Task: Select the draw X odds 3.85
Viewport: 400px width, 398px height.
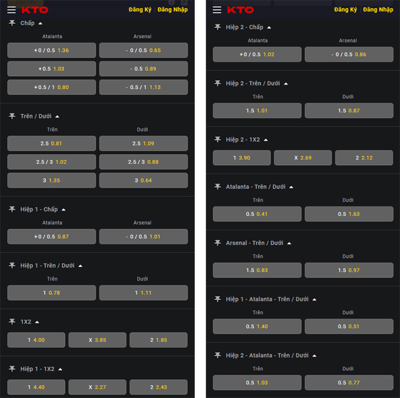Action: pos(97,340)
